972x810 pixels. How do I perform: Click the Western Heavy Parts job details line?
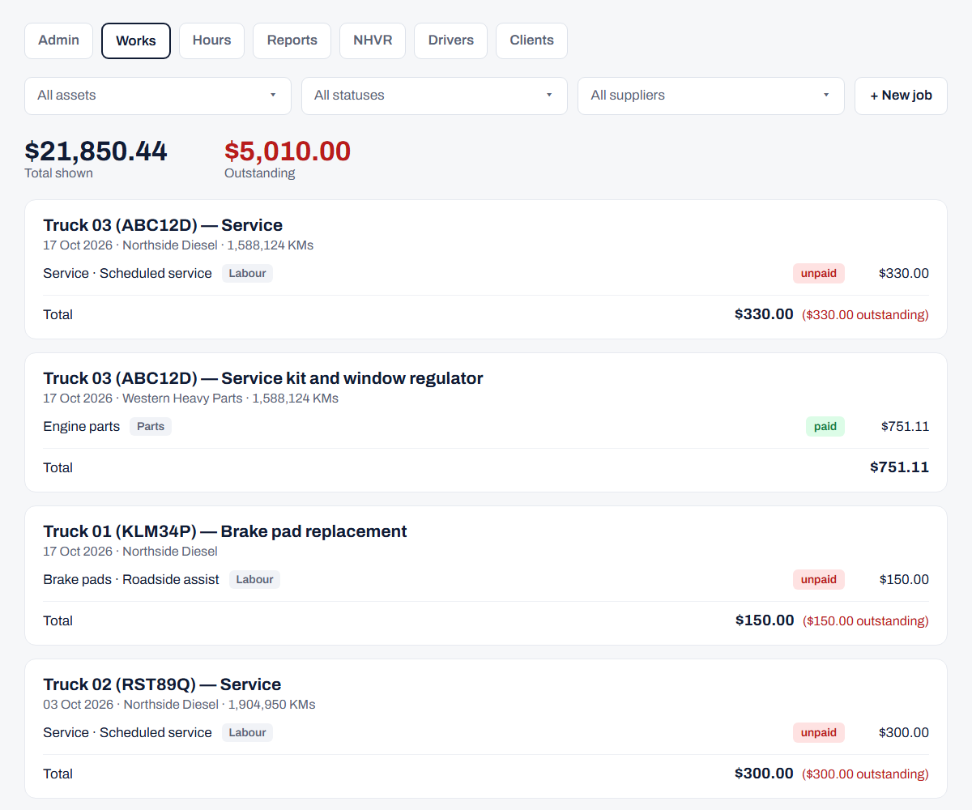(x=190, y=399)
